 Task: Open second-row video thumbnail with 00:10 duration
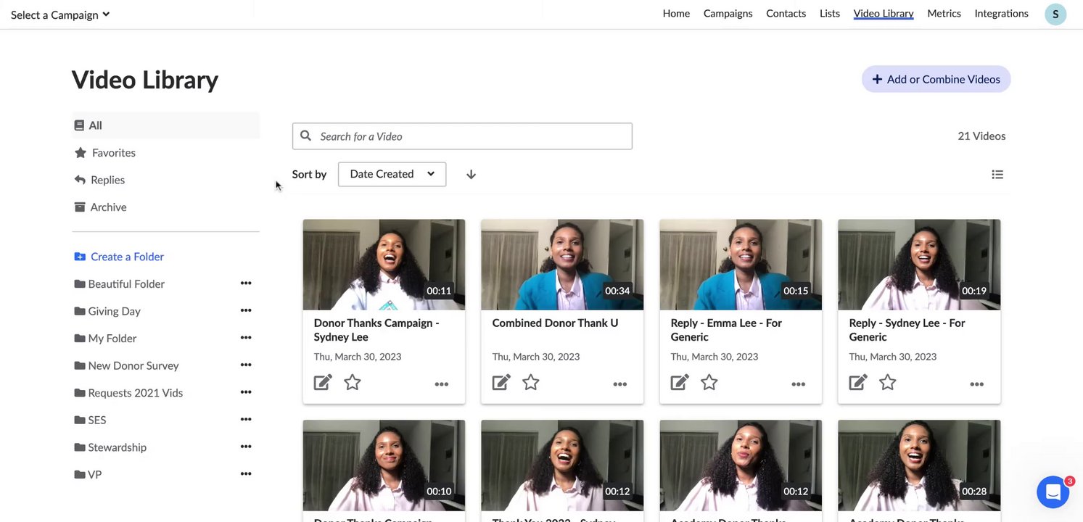click(x=384, y=465)
